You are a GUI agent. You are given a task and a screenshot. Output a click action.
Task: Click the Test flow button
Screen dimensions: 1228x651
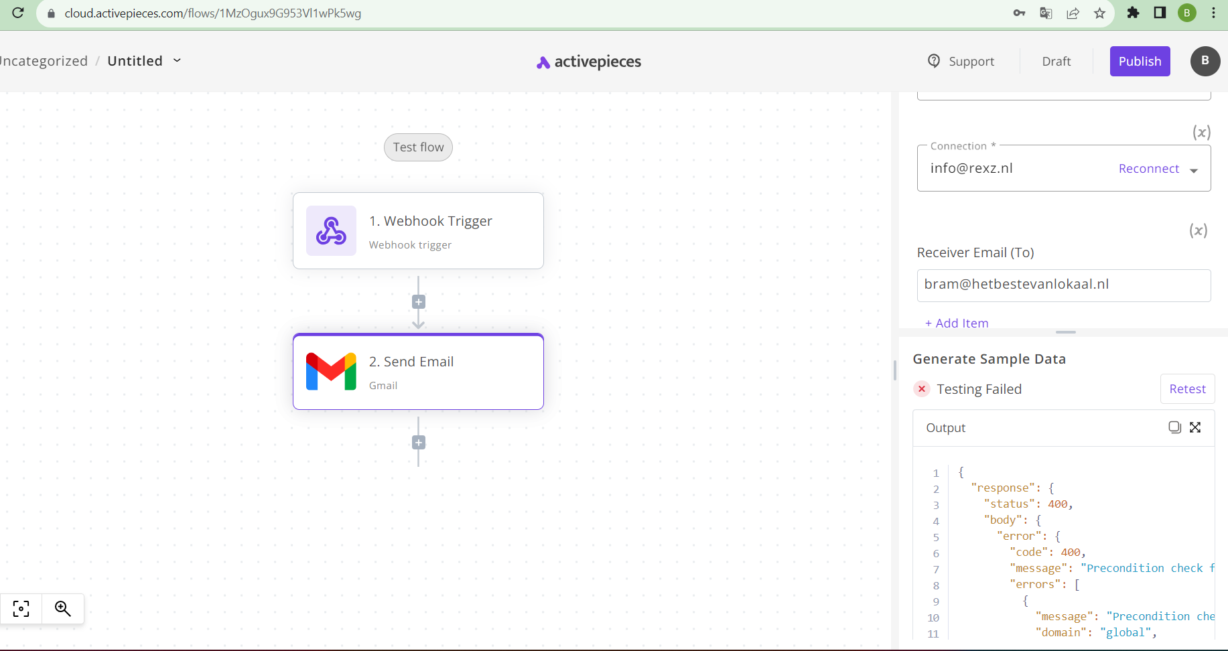point(418,147)
